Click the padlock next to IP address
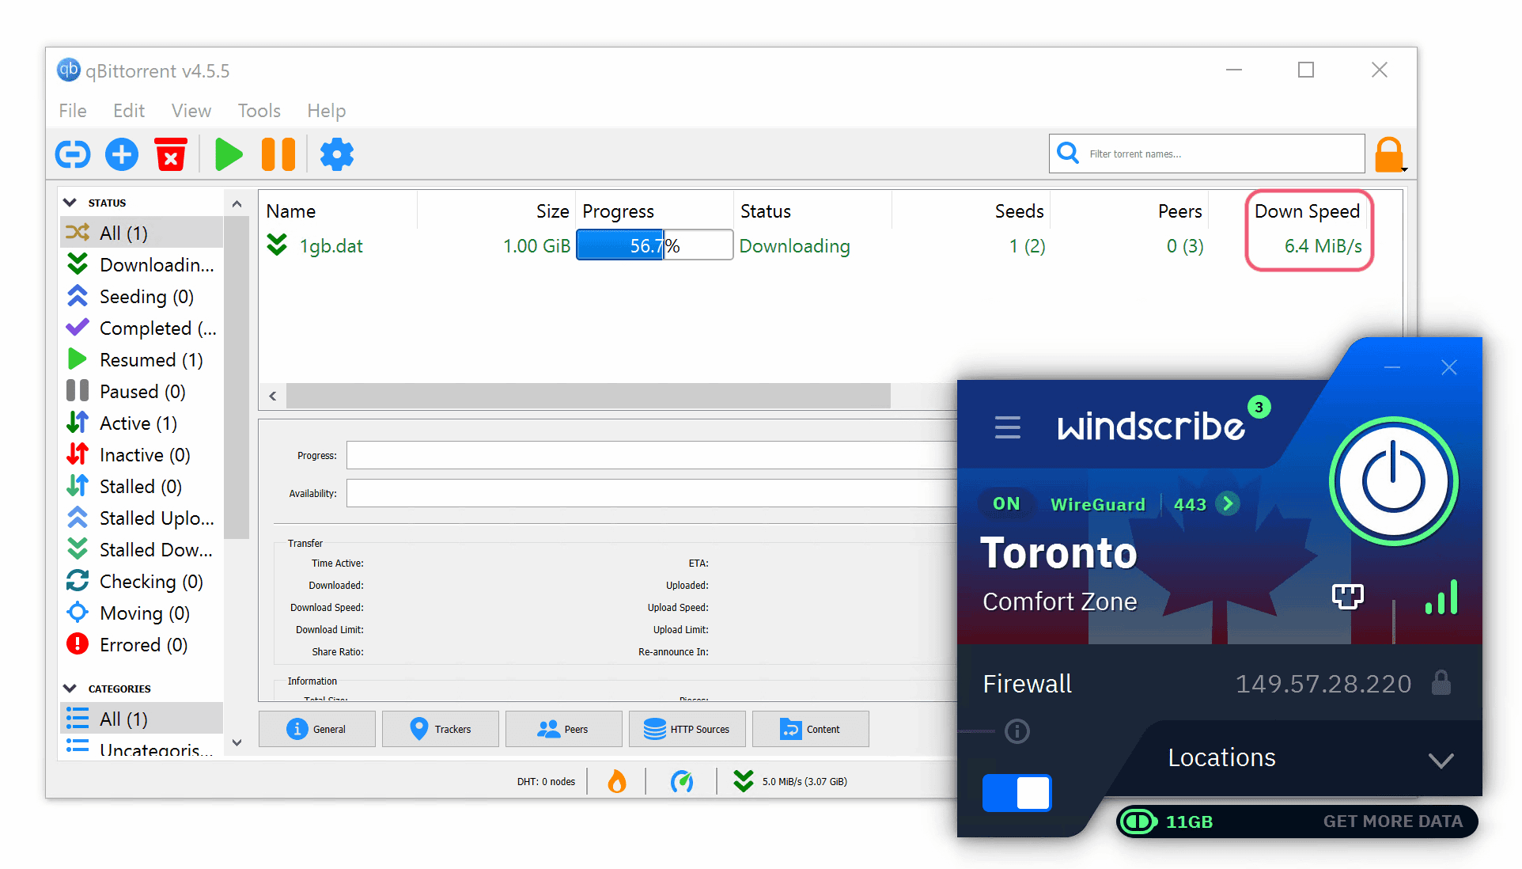 pos(1441,683)
